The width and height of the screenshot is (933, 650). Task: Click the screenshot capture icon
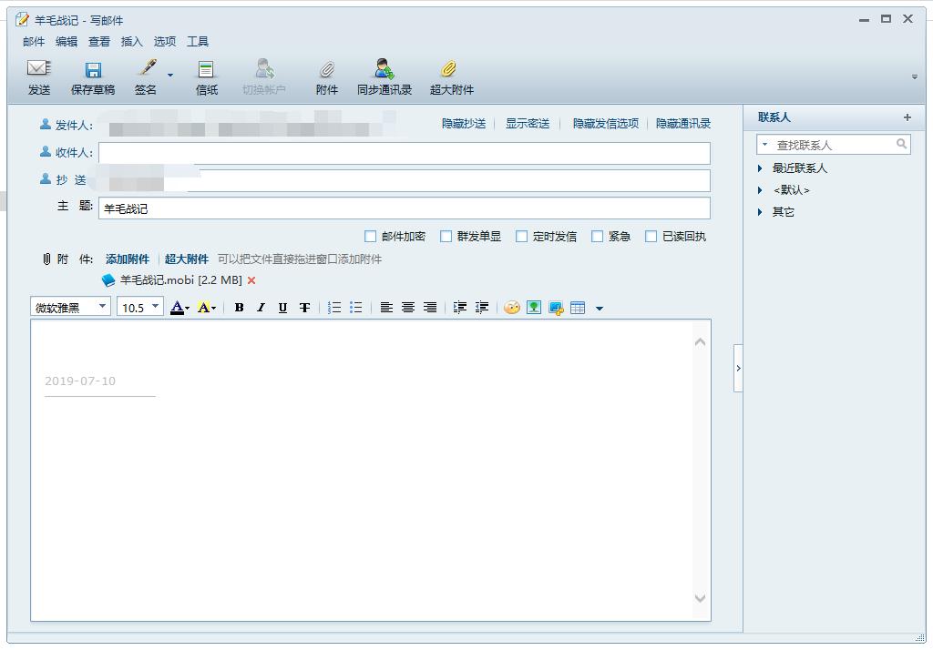[556, 308]
